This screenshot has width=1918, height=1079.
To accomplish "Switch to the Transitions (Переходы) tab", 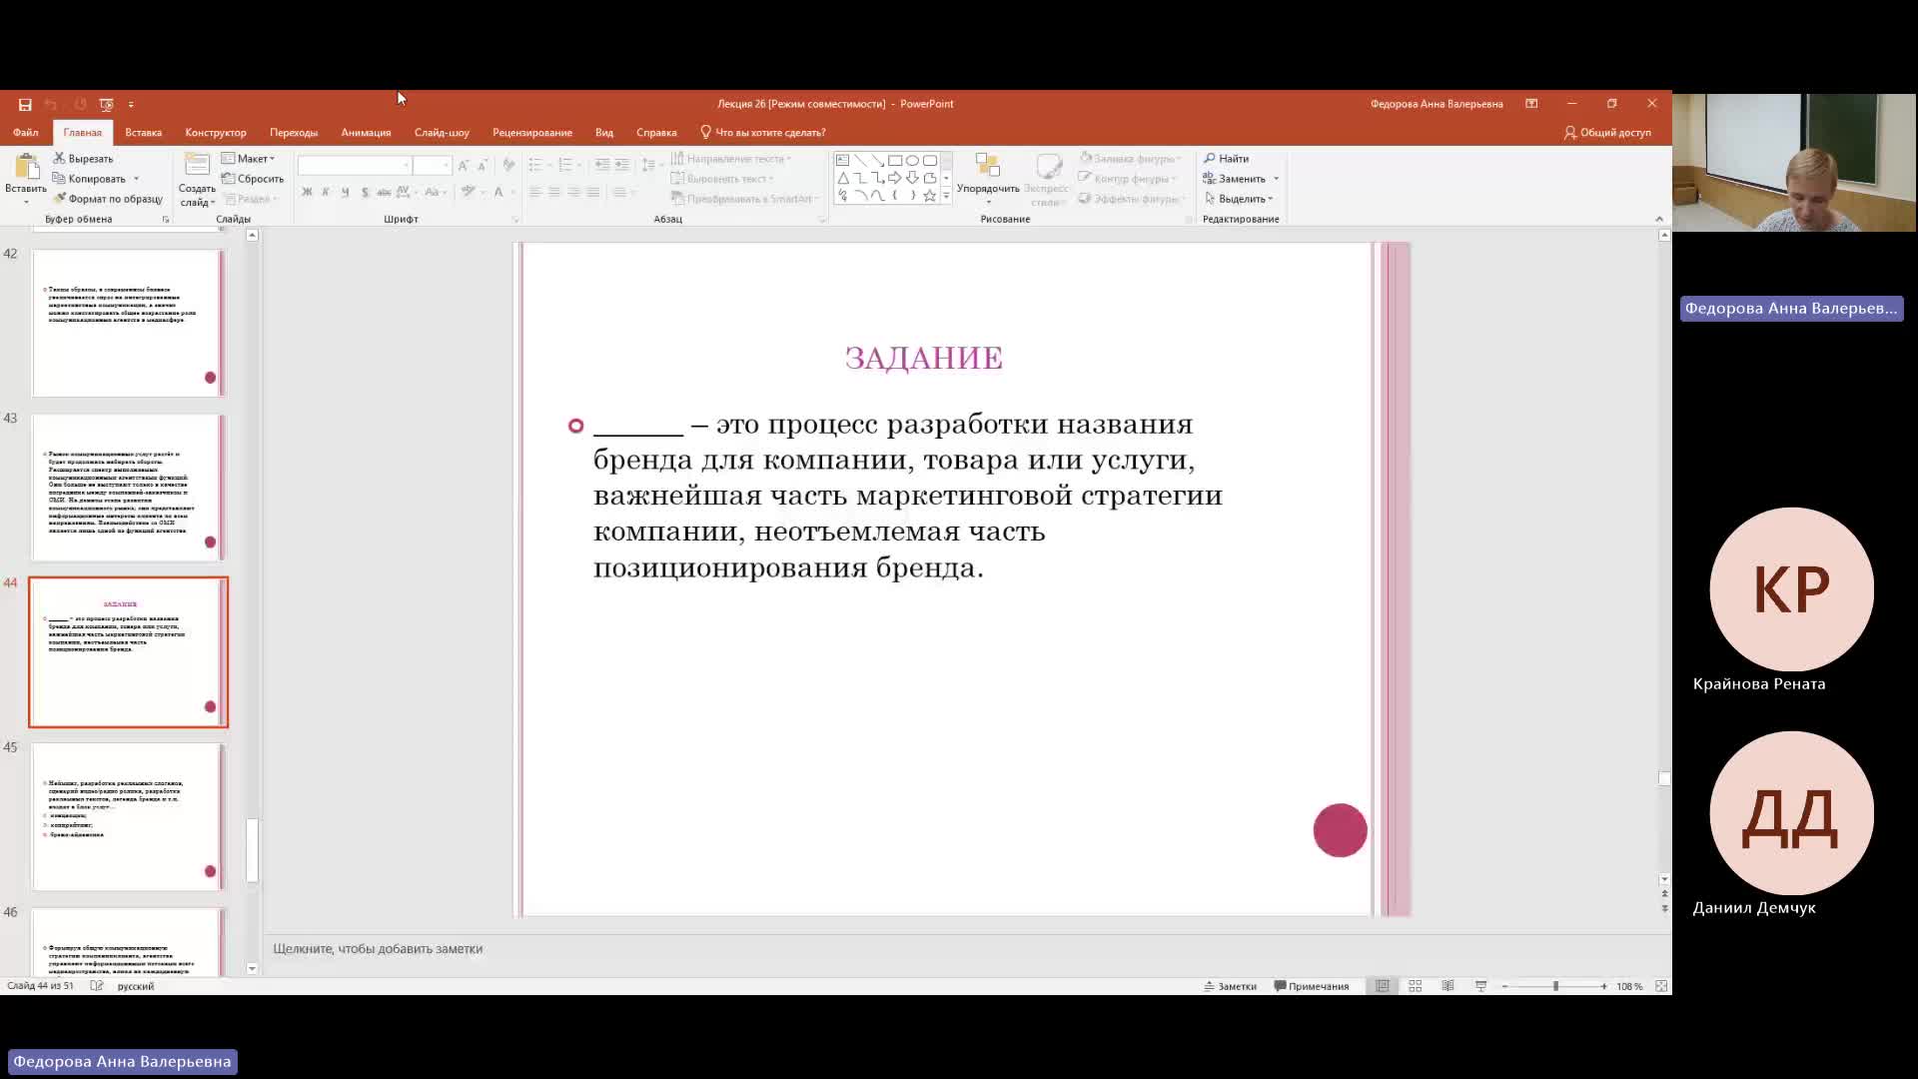I will [x=294, y=133].
